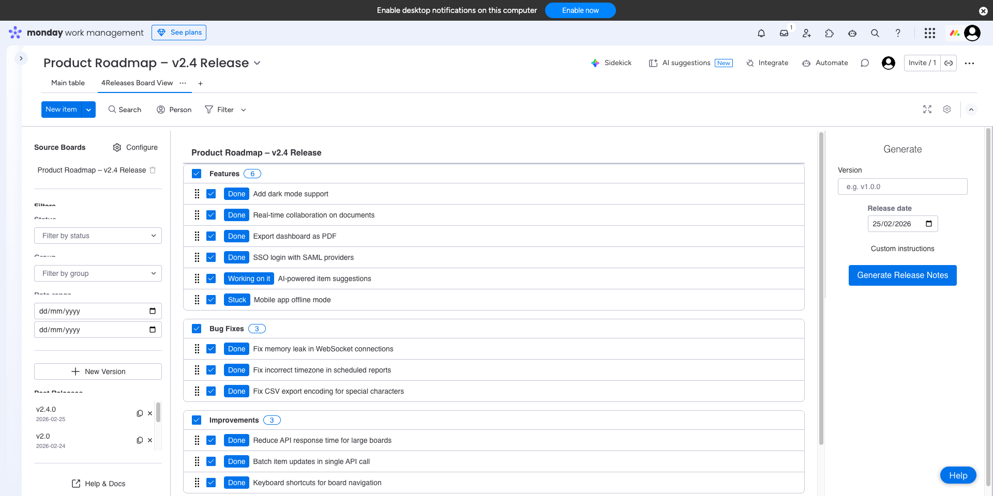
Task: Open the Filter by status dropdown
Action: [x=98, y=236]
